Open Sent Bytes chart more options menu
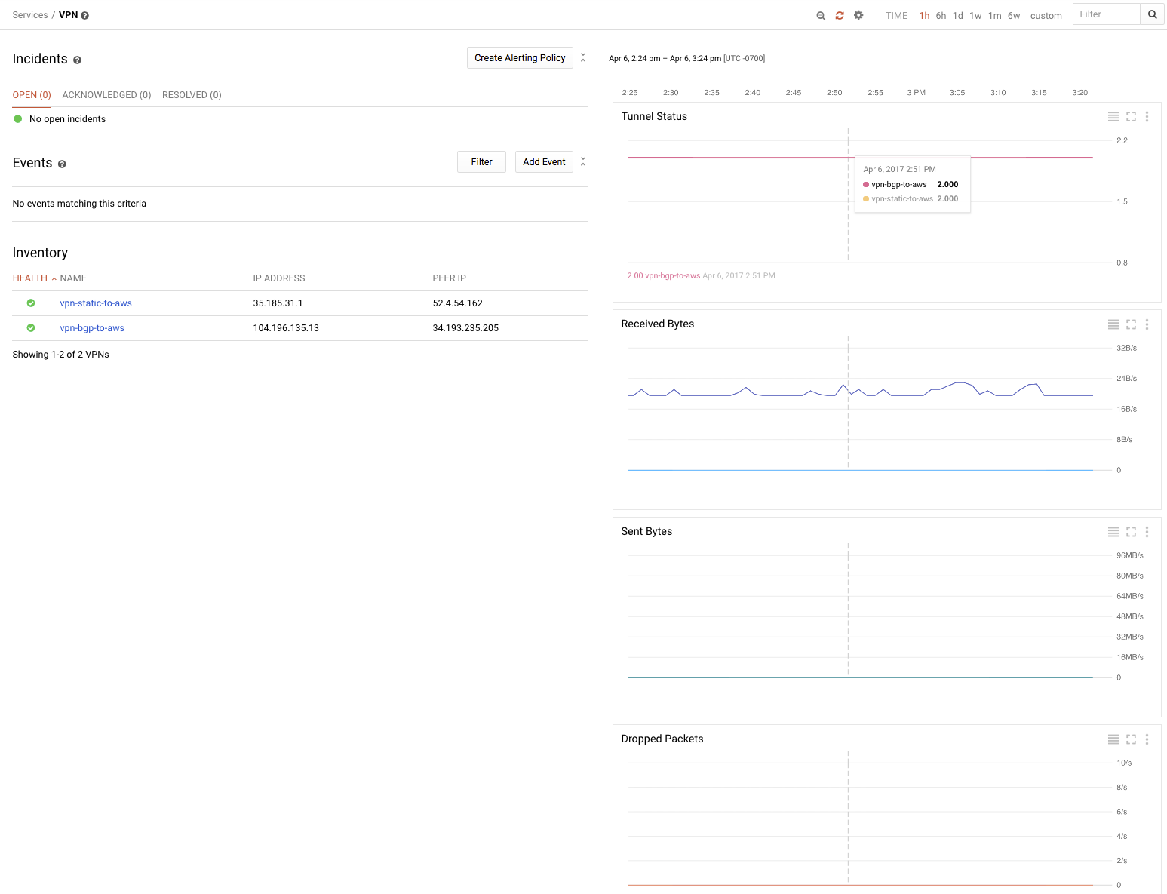1167x894 pixels. [1147, 531]
